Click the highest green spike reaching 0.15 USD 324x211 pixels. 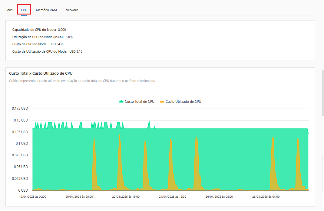[149, 122]
